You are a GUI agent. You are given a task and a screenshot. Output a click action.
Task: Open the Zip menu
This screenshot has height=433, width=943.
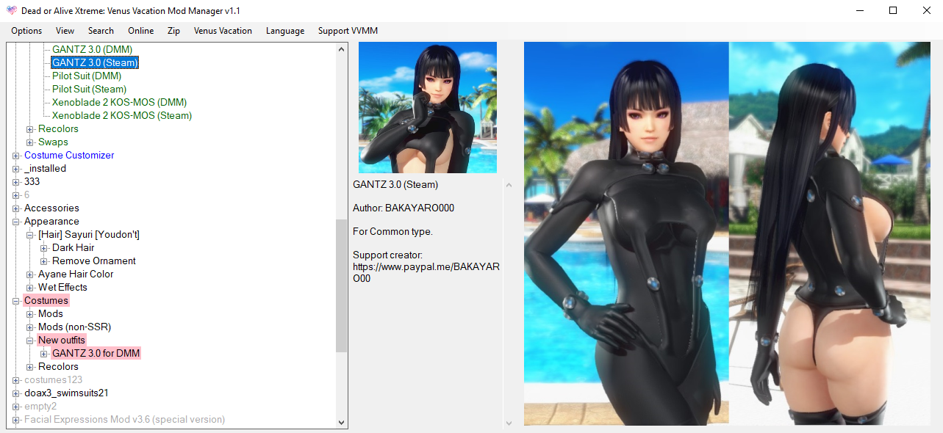point(173,31)
